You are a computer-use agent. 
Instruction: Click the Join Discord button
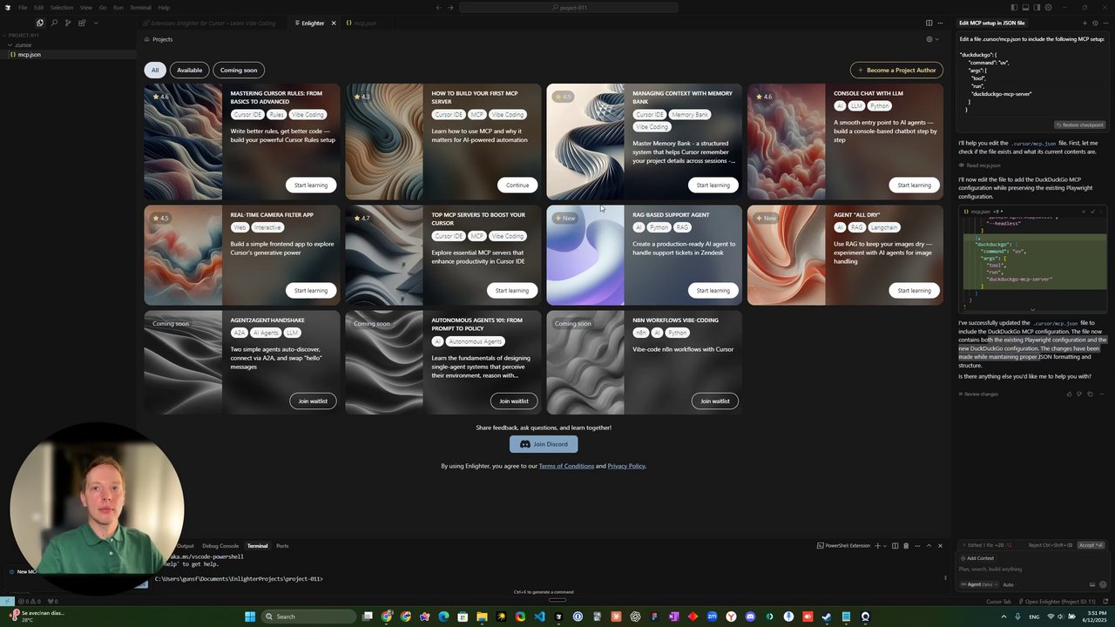[x=544, y=444]
